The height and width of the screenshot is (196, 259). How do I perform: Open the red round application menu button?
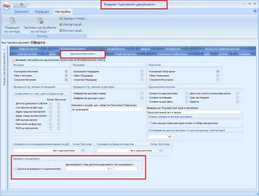pos(6,5)
